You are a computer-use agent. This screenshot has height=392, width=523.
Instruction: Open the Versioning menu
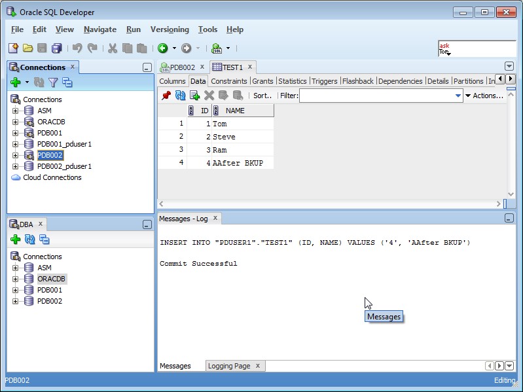(x=170, y=29)
